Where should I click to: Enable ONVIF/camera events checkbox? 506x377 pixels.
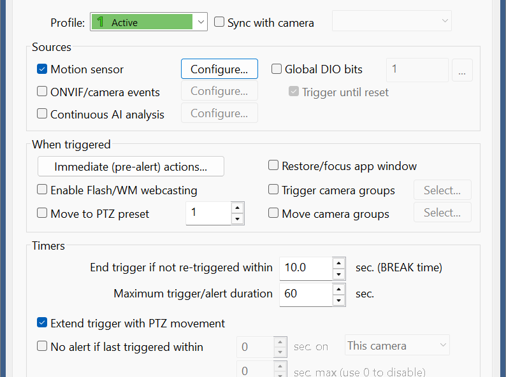42,92
